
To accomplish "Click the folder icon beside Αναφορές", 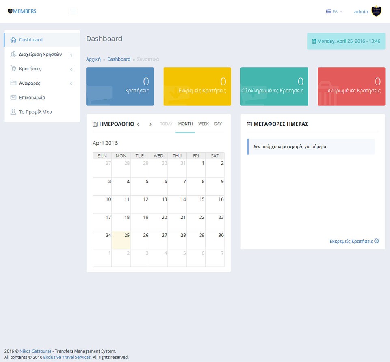I will 13,83.
